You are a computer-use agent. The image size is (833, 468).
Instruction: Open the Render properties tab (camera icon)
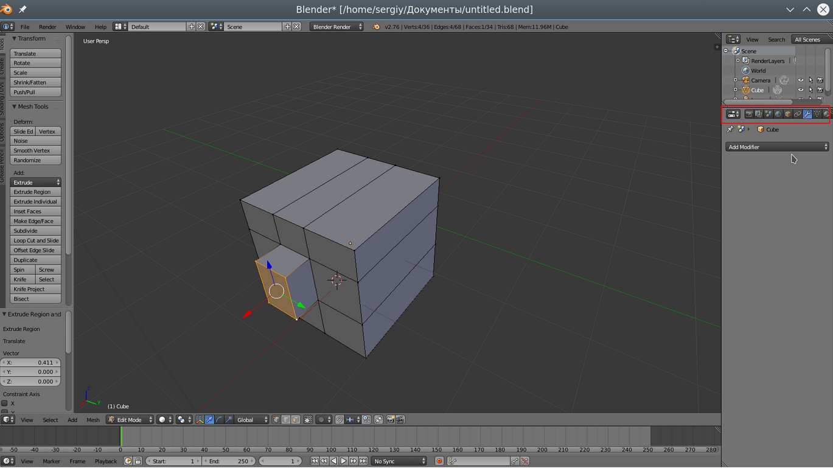(749, 114)
